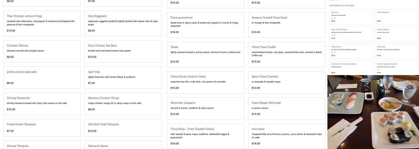Click the gluten-free icon under Edamame
The height and width of the screenshot is (149, 419).
click(x=332, y=18)
